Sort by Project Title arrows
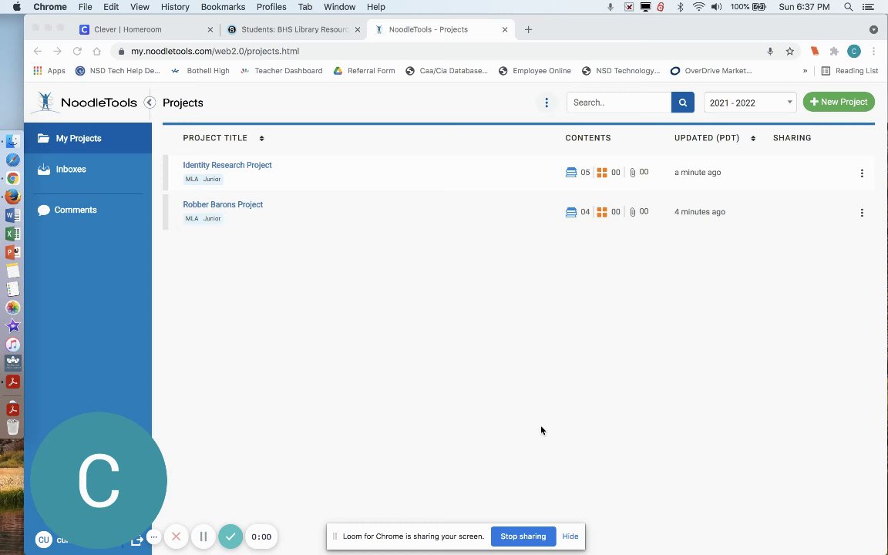 [261, 138]
